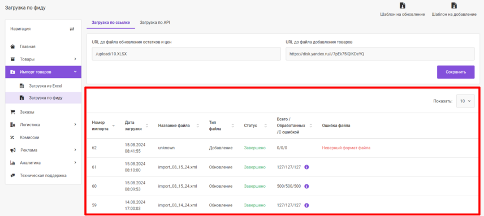Click the Реклама megaphone icon

13,150
